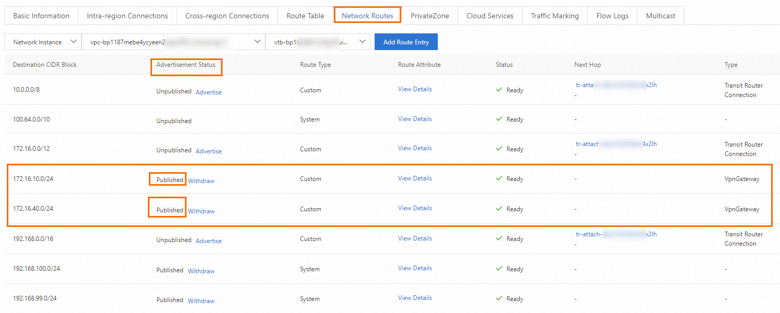
Task: Open the tr-attach next hop for 10.0.0.0/8
Action: (x=616, y=85)
